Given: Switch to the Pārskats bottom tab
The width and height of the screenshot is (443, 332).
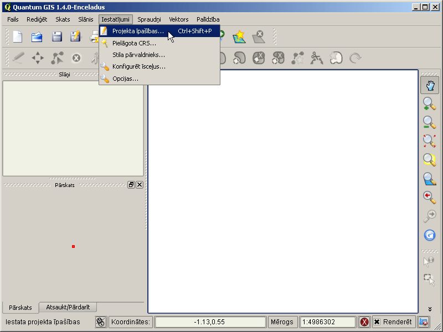Looking at the screenshot, I should coord(20,308).
